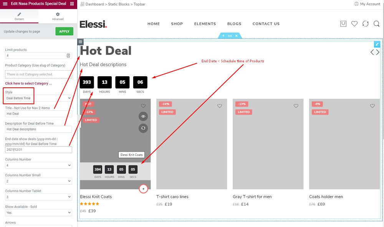Open the search magnifier icon
This screenshot has width=384, height=227.
pos(376,23)
